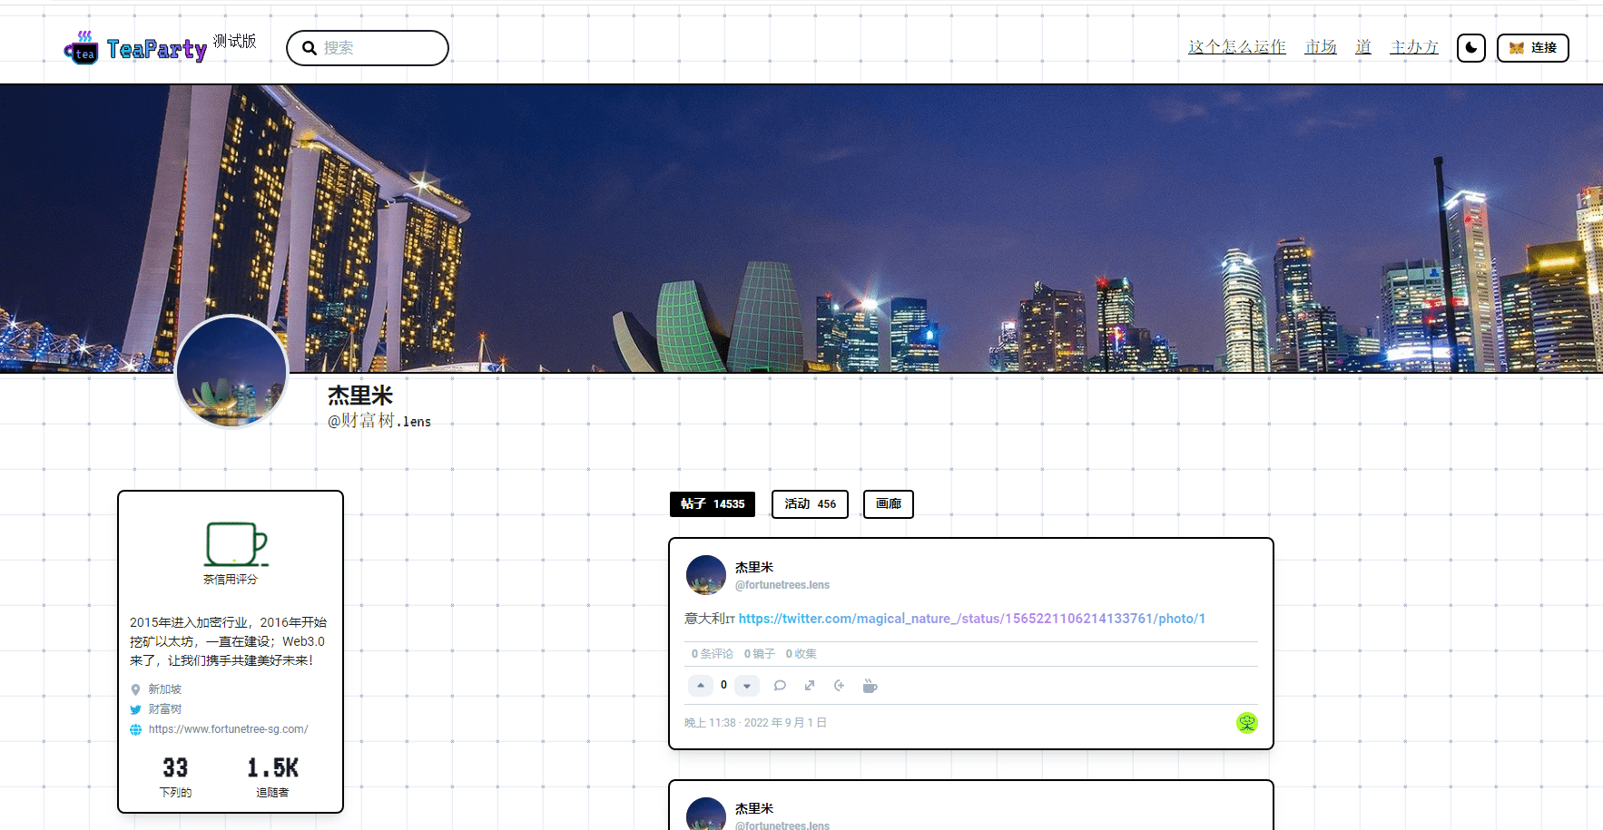The height and width of the screenshot is (830, 1603).
Task: Select the Twitter bird icon beside 财富树
Action: coord(134,708)
